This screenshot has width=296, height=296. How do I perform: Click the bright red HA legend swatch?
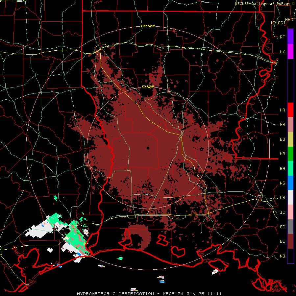click(290, 110)
